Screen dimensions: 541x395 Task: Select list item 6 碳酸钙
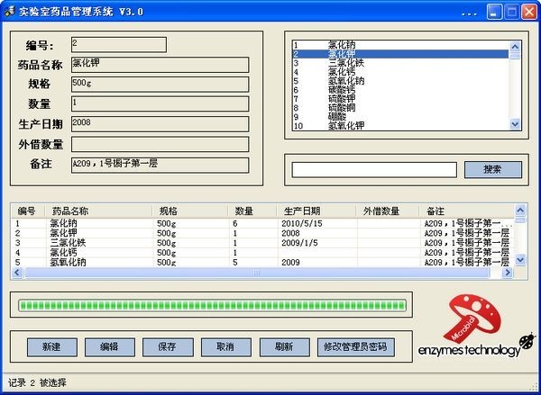(400, 90)
